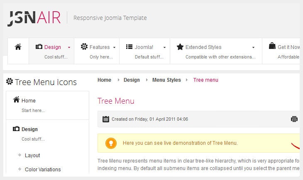The height and width of the screenshot is (180, 303).
Task: Click the shopping bag icon beside Get it Now
Action: coord(272,46)
